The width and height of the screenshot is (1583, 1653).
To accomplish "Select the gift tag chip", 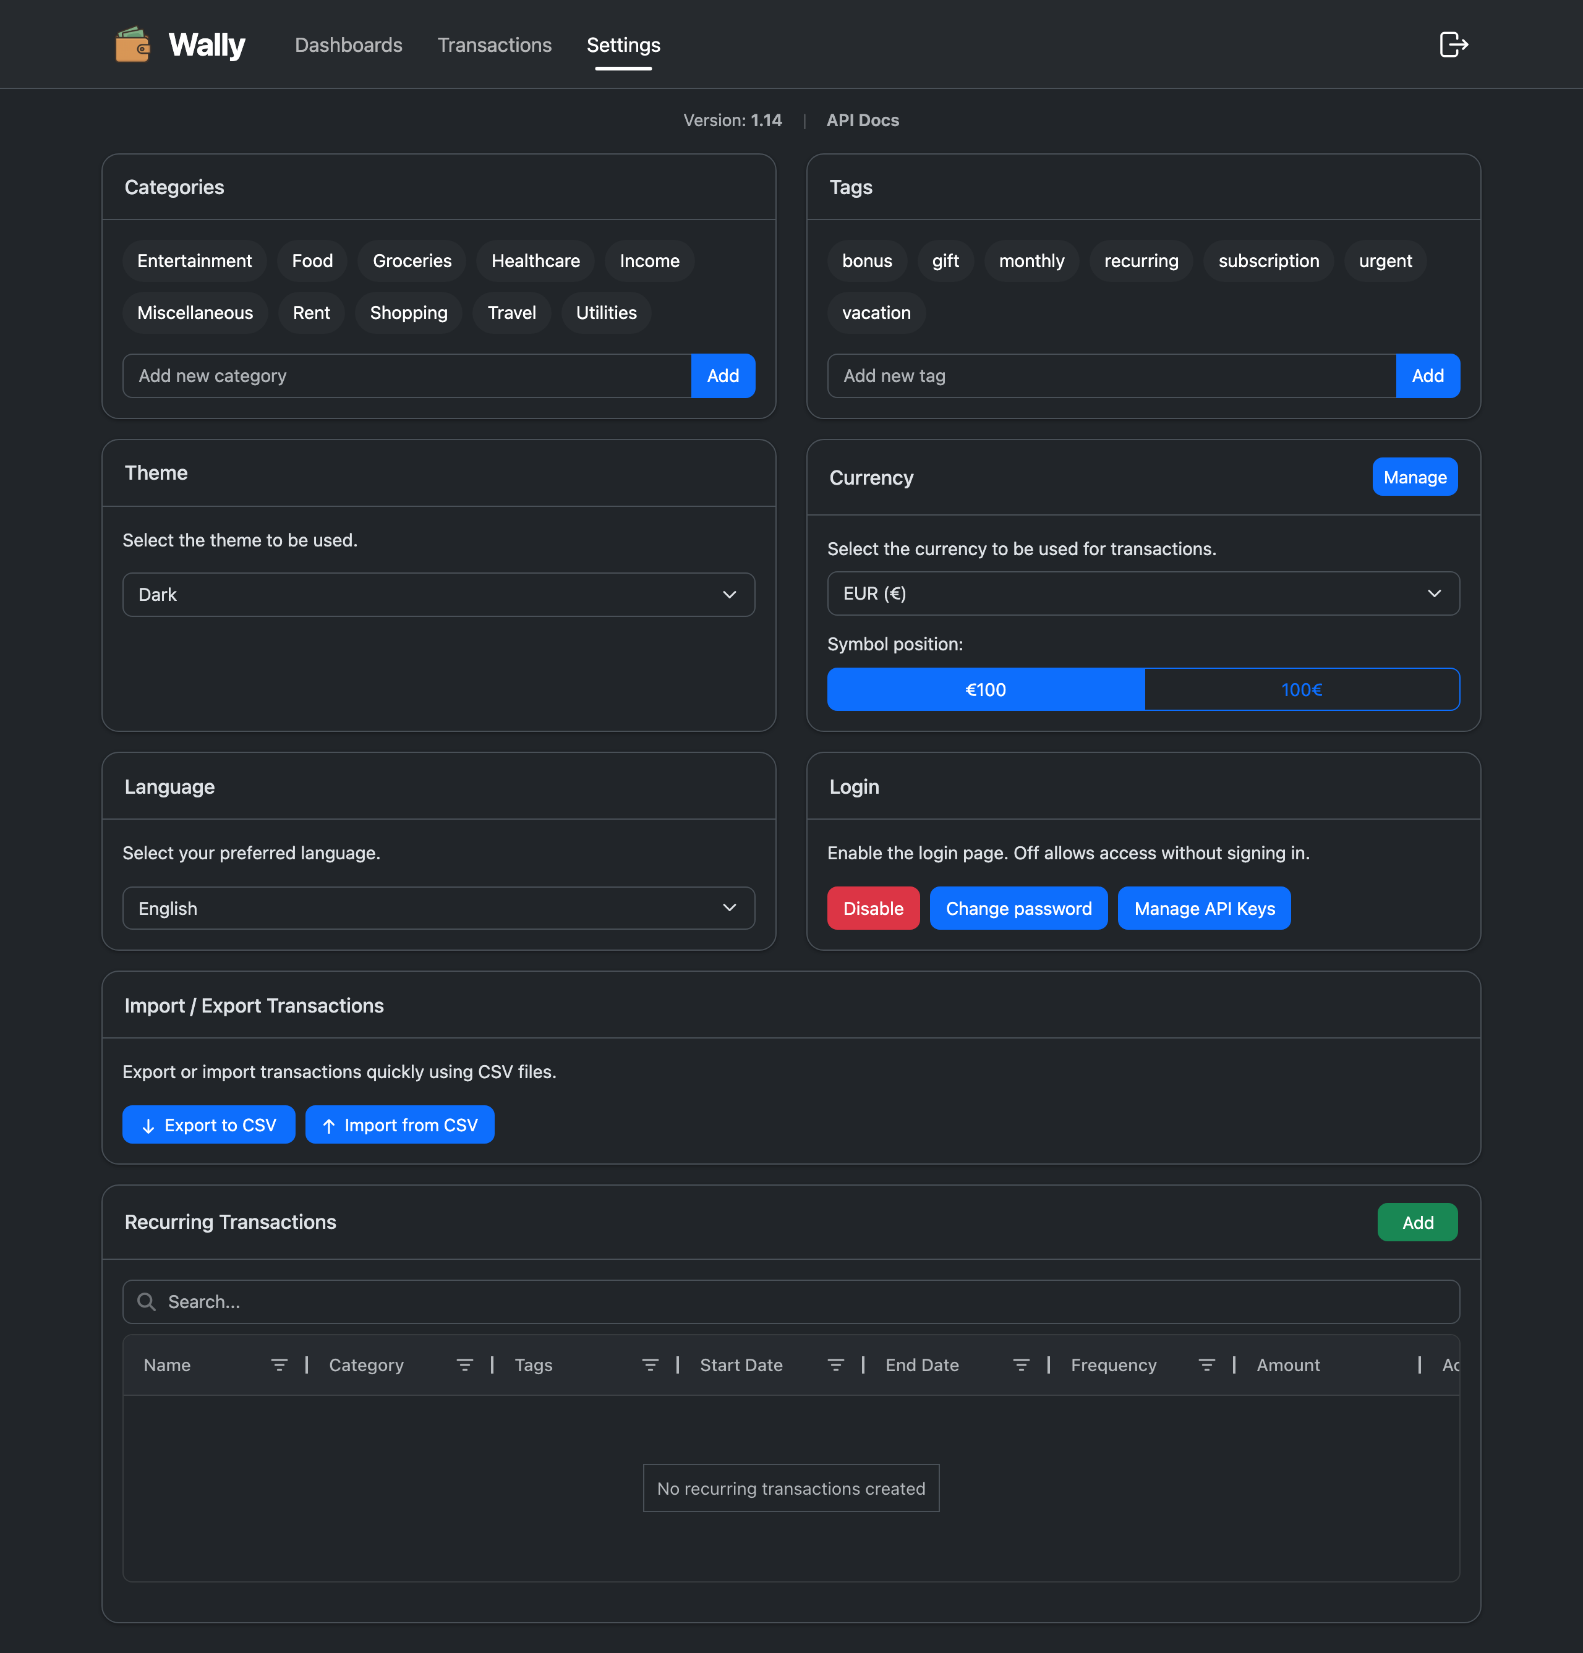I will pyautogui.click(x=945, y=261).
